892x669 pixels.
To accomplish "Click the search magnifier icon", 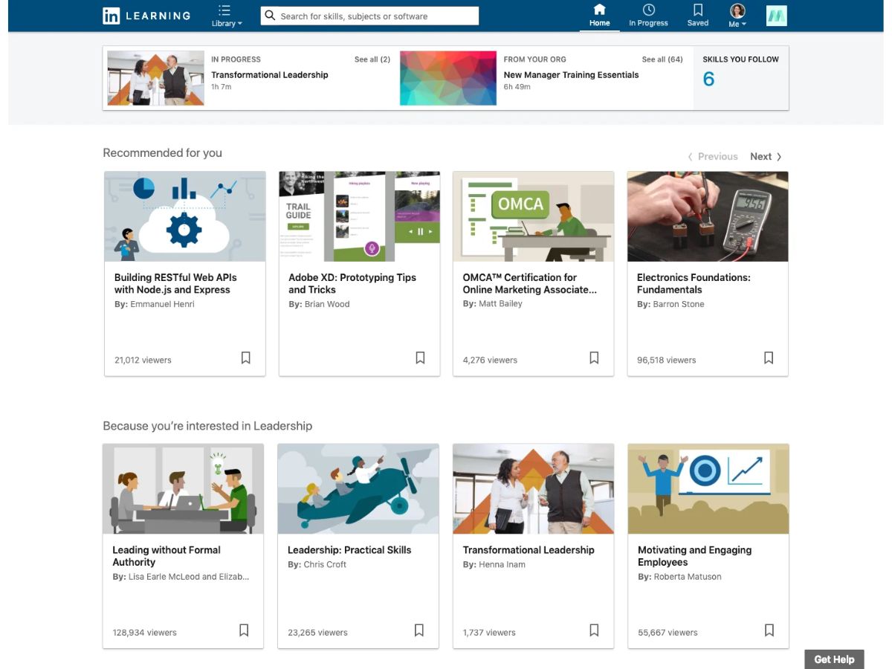I will 270,16.
